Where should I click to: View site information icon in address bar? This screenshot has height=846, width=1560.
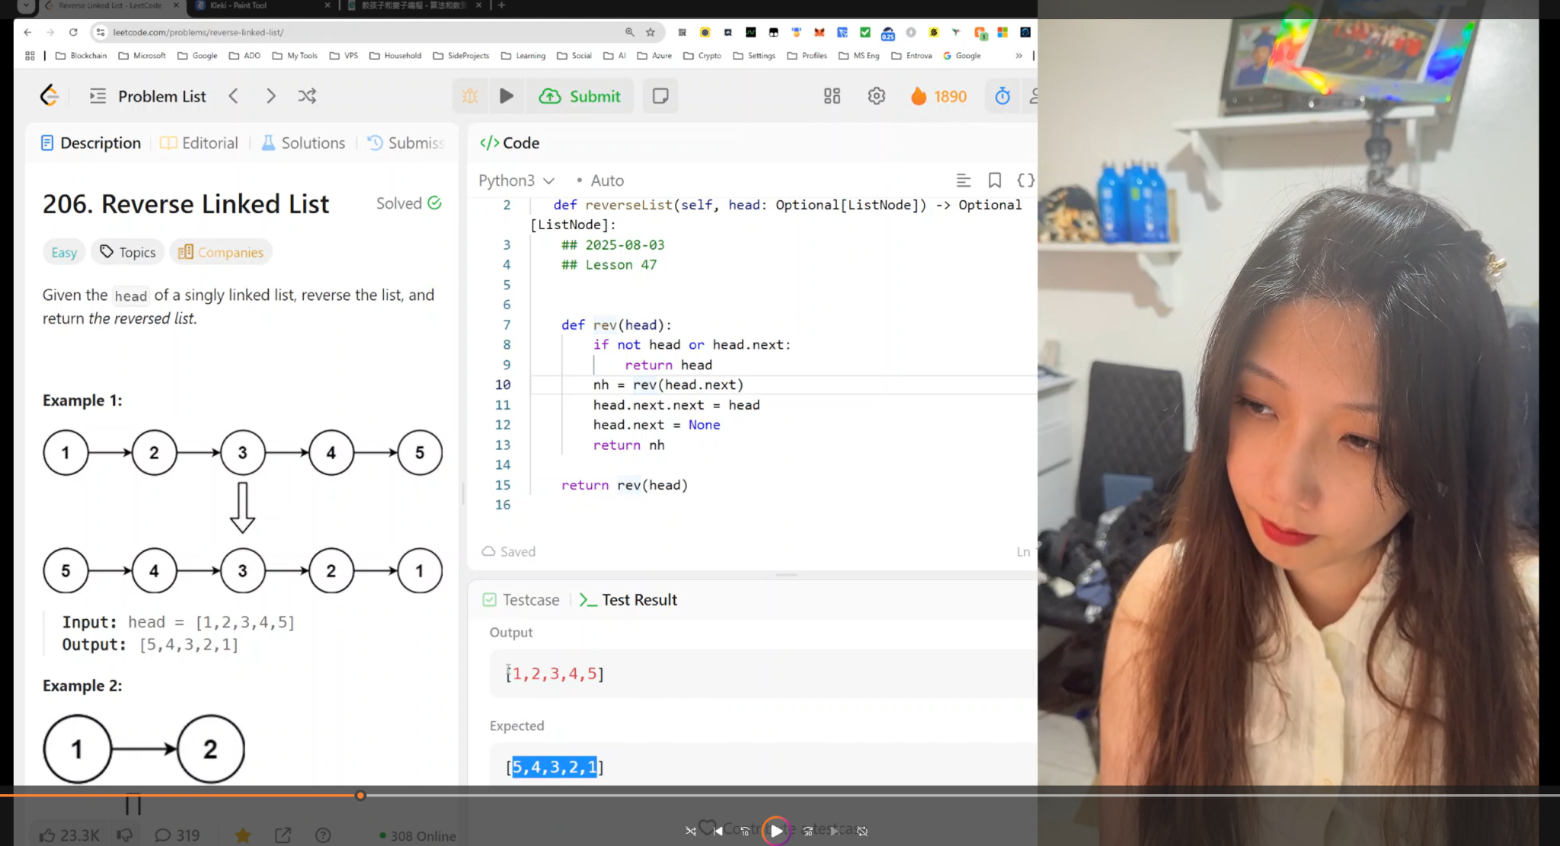(101, 32)
